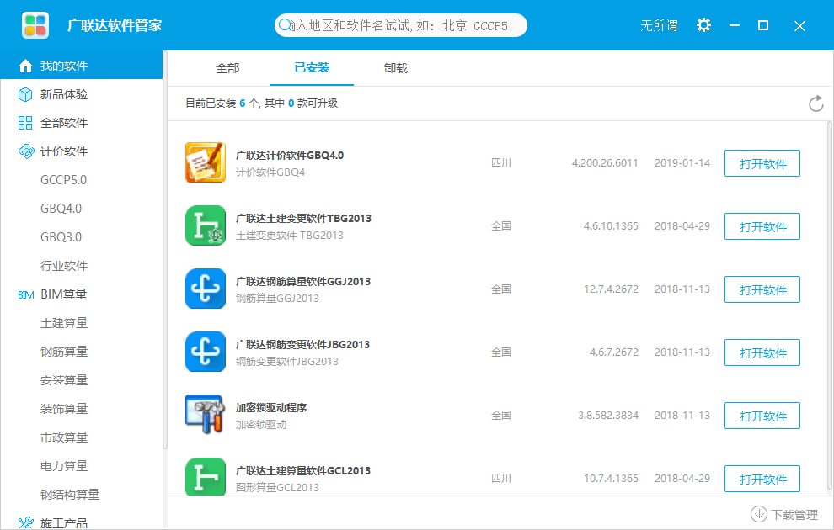
Task: Click the tools icon beside 施工产品
Action: (x=25, y=523)
